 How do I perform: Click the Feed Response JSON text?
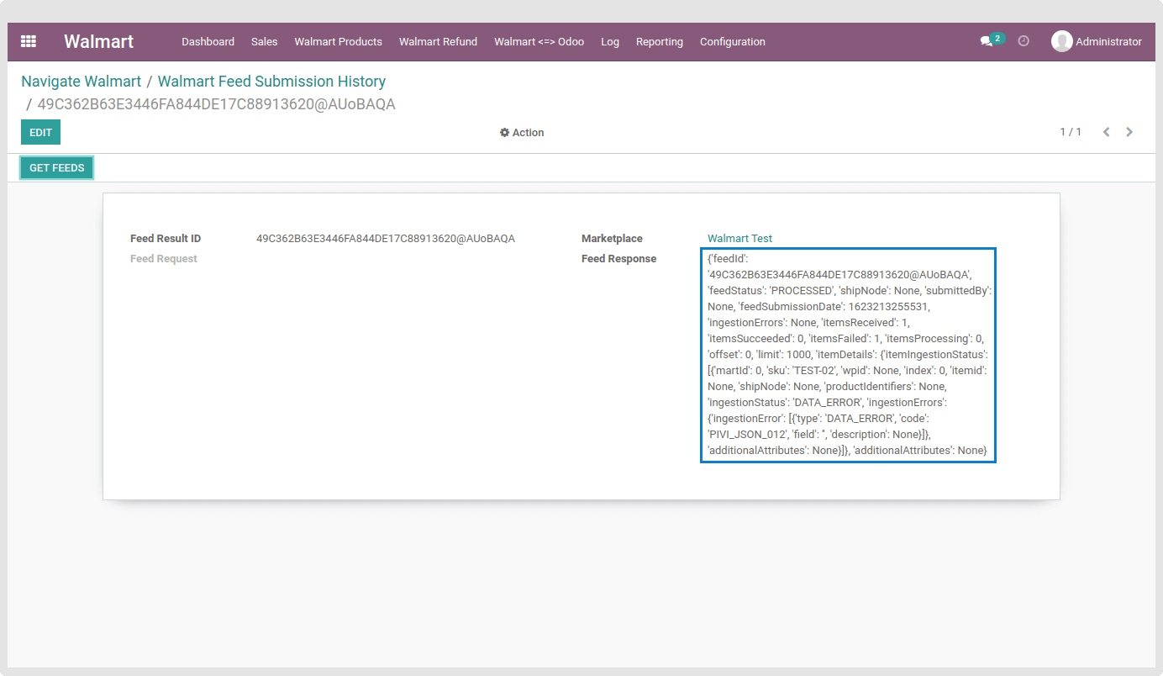point(848,355)
